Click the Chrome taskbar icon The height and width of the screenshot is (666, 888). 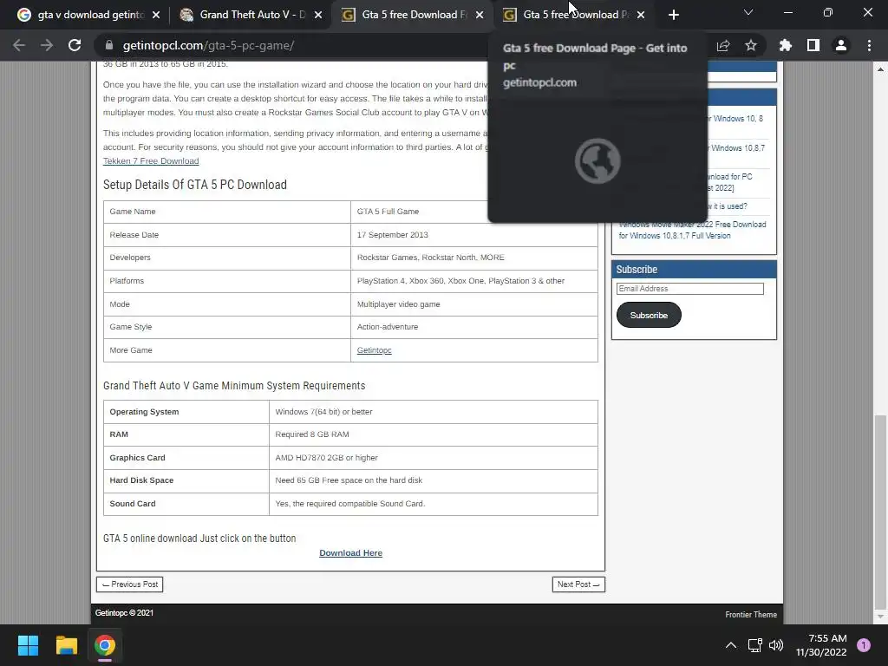[105, 645]
